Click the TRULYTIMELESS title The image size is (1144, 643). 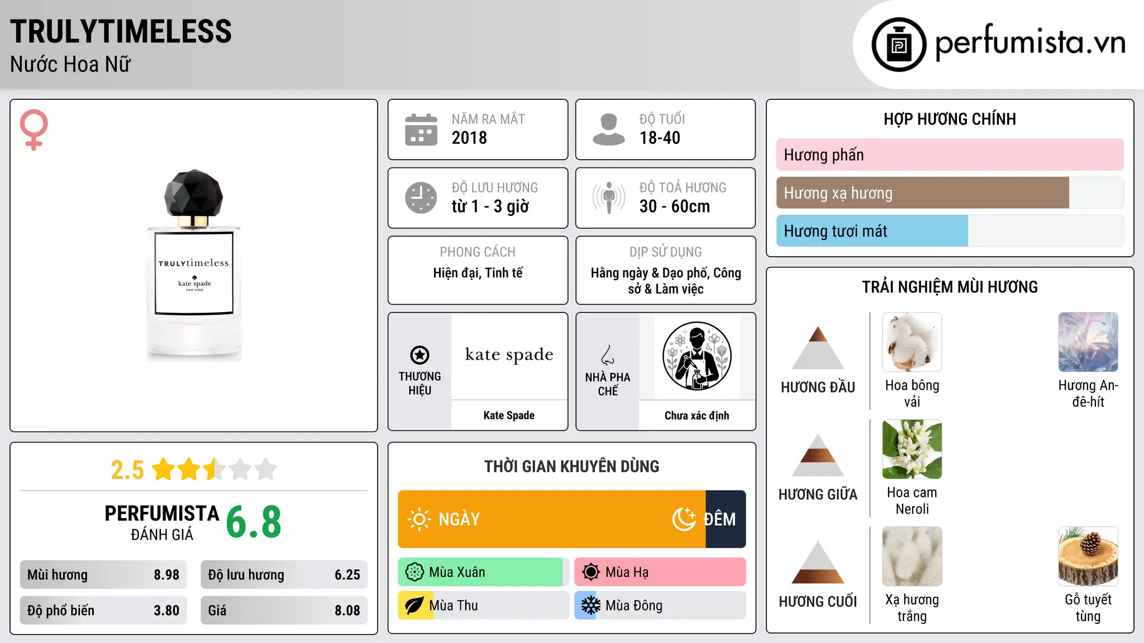coord(121,31)
